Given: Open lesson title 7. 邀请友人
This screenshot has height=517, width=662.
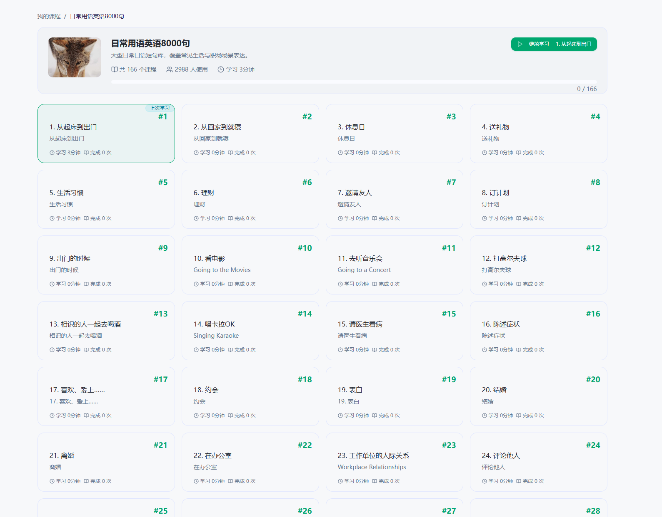Looking at the screenshot, I should click(355, 193).
